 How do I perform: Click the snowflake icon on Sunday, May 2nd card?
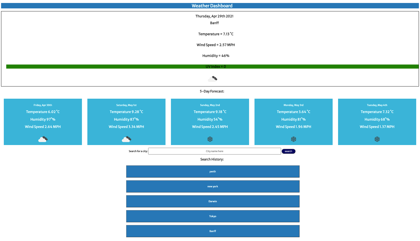[x=210, y=139]
